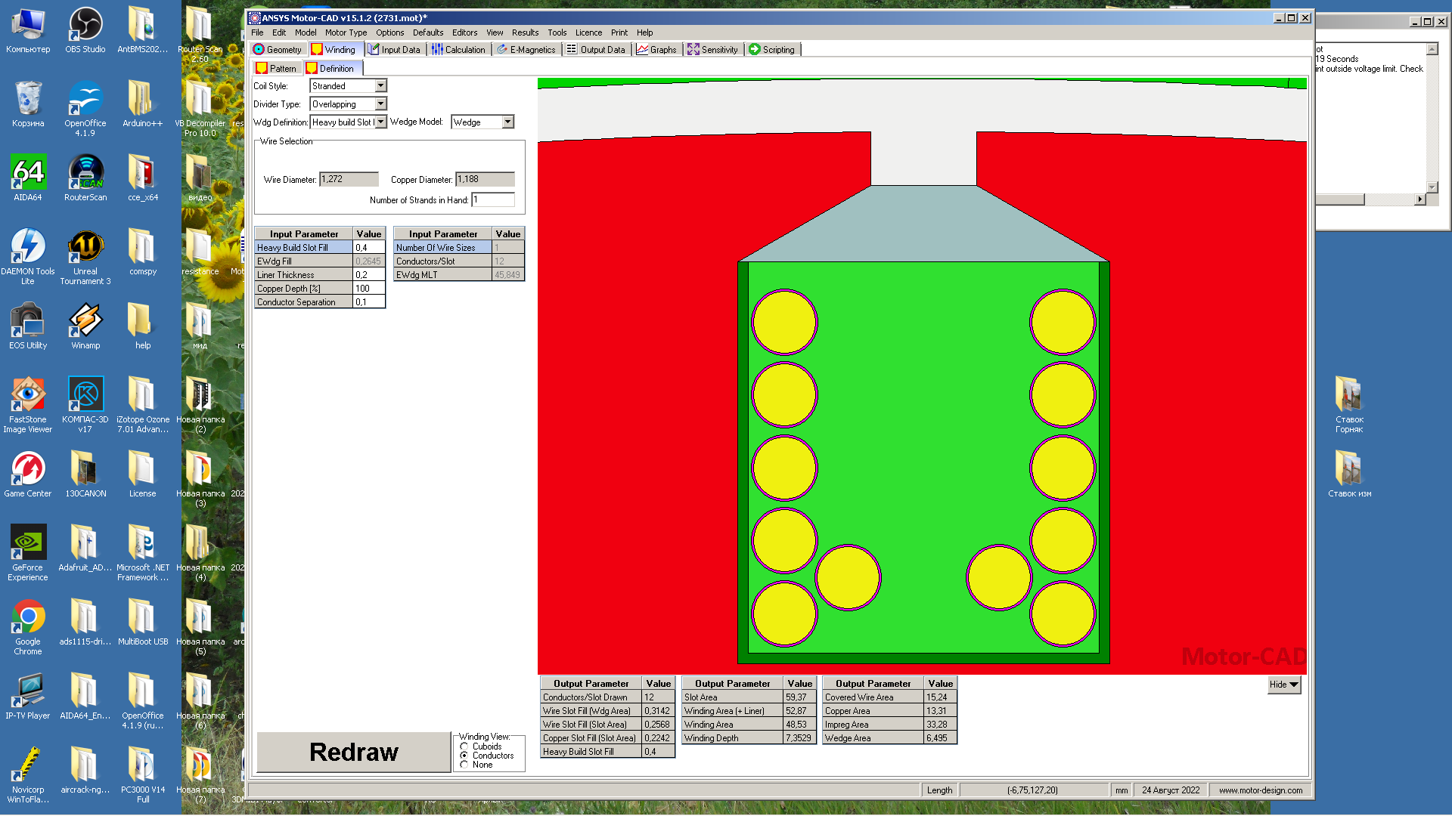Edit the Conductor Separation value

pos(369,302)
